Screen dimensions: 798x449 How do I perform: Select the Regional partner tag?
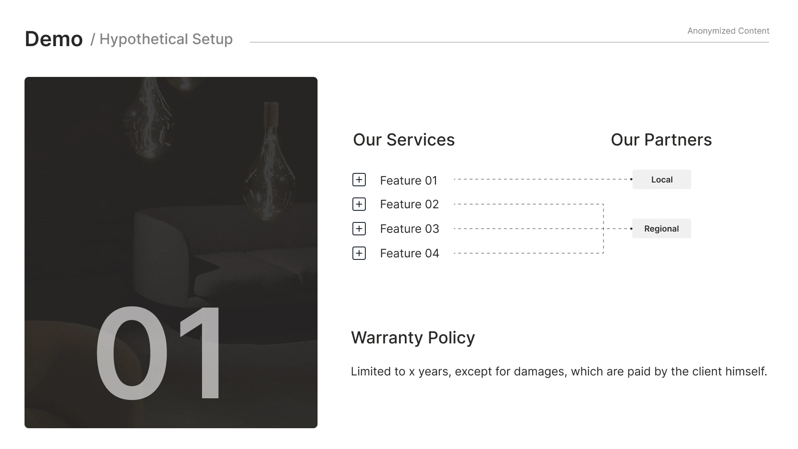tap(661, 229)
